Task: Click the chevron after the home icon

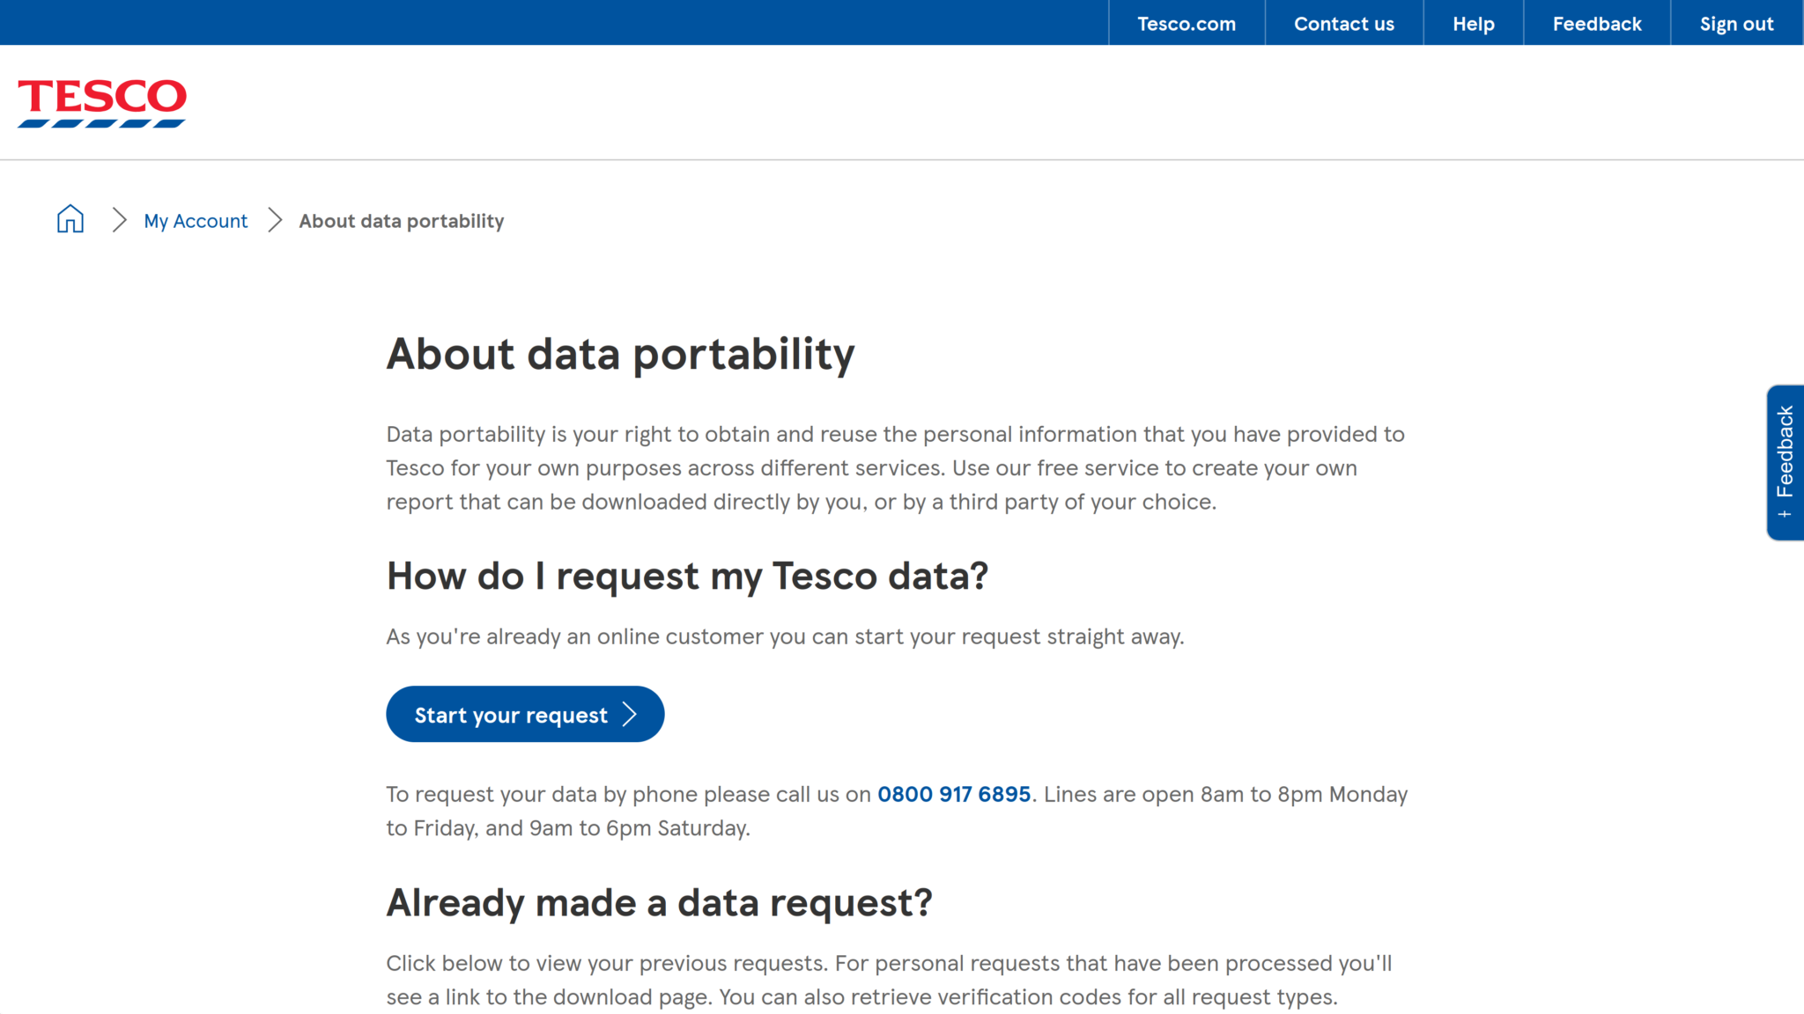Action: click(119, 220)
